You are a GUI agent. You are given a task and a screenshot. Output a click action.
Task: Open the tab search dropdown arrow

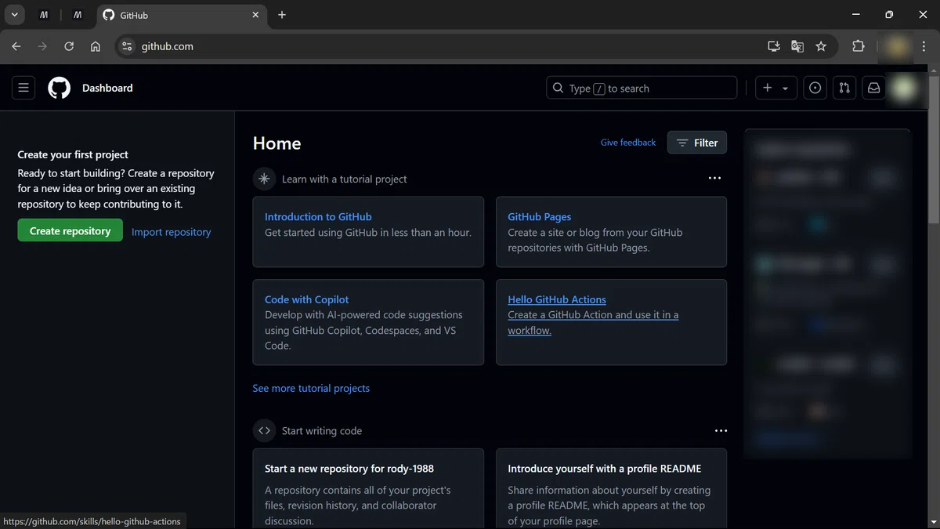(x=14, y=15)
